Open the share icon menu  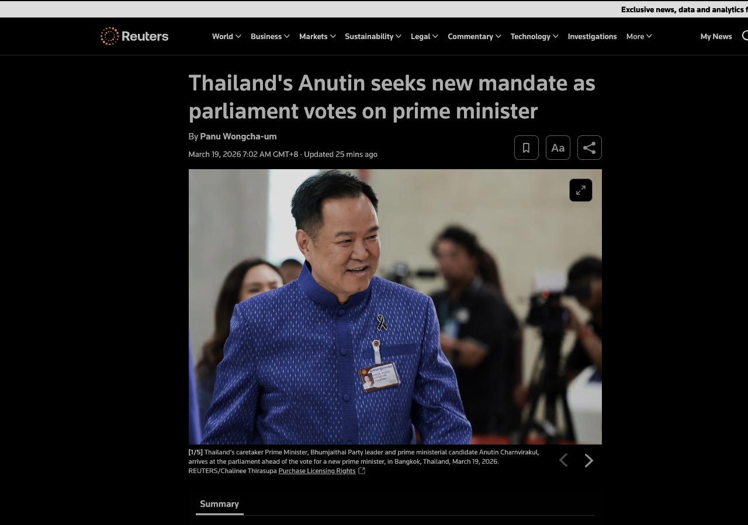pyautogui.click(x=590, y=148)
